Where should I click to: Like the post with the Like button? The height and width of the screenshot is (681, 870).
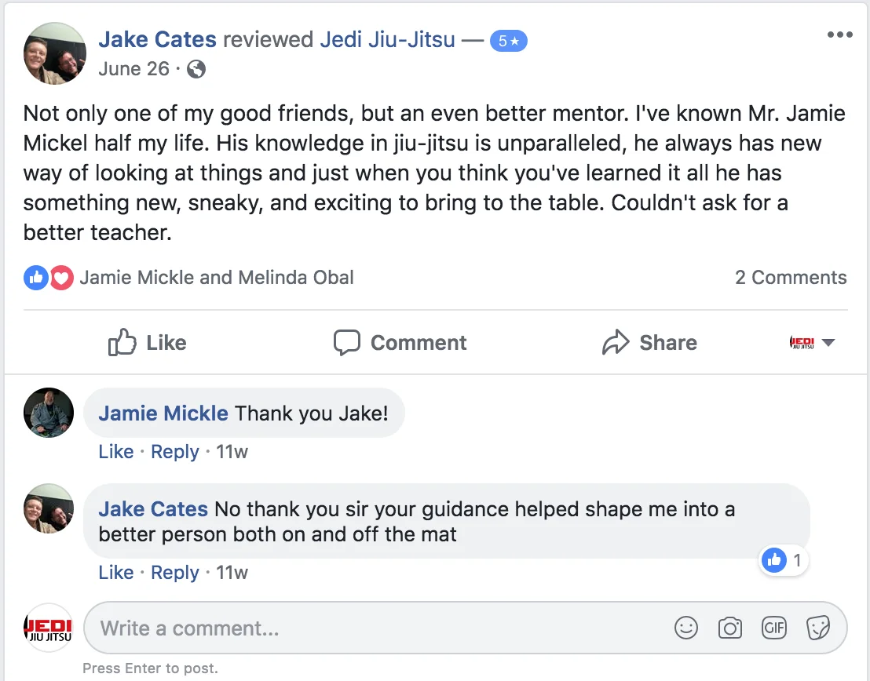[147, 343]
